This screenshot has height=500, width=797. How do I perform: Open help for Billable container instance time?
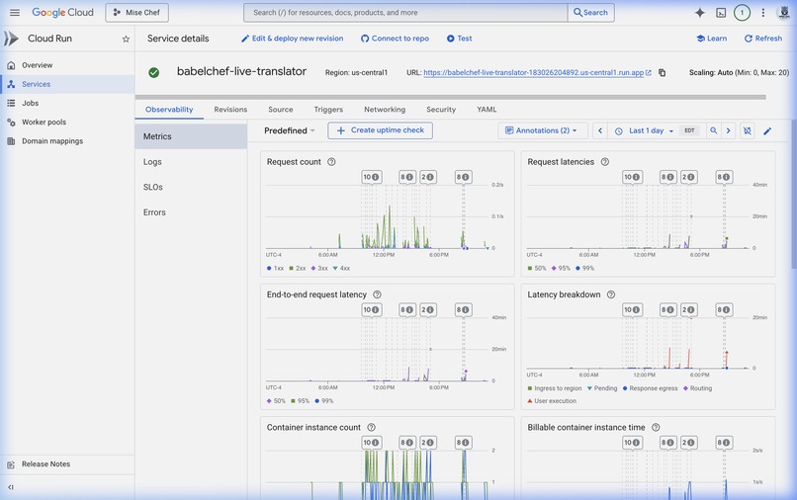(656, 427)
